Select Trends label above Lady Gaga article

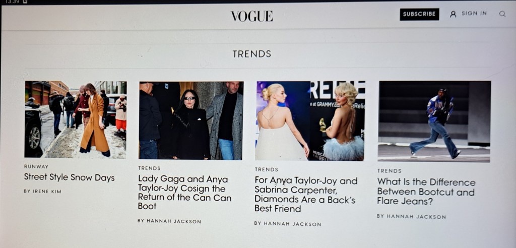point(149,168)
